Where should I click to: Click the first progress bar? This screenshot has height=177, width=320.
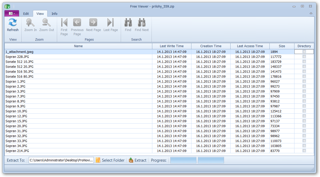[183, 160]
